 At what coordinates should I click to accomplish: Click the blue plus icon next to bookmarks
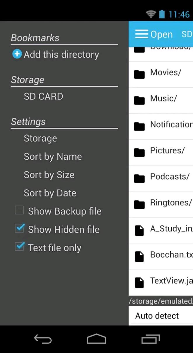17,54
